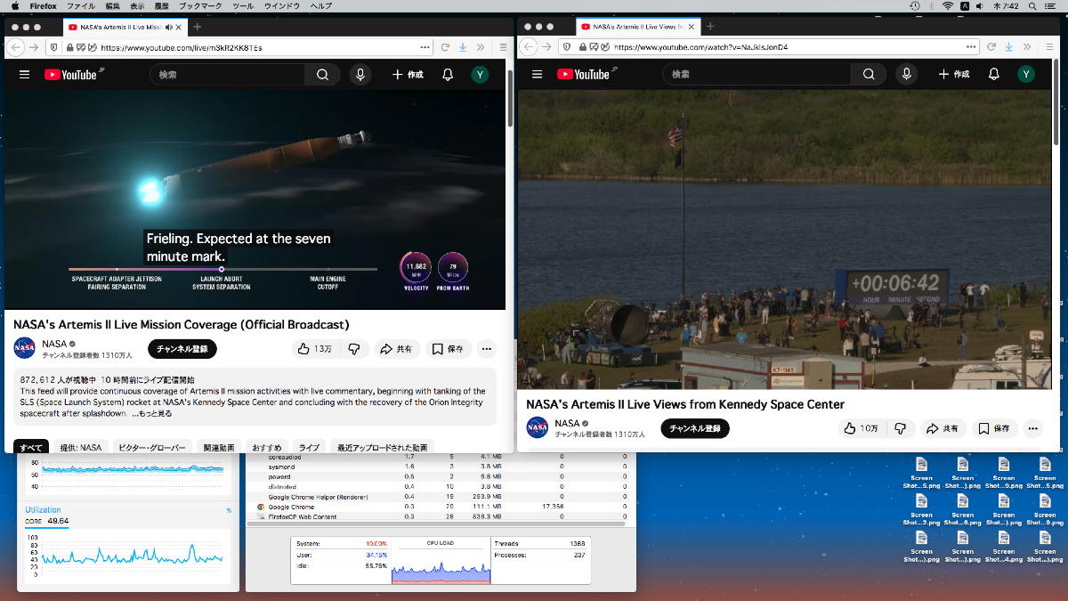Subscribe via チャンネル登録 in right window

pos(695,428)
